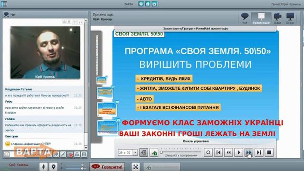Click the window icon beside the lock

[x=154, y=4]
